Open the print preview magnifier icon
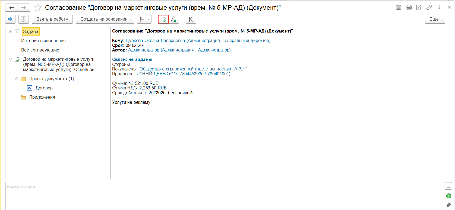Viewport: 455px width, 210px height. pyautogui.click(x=419, y=8)
